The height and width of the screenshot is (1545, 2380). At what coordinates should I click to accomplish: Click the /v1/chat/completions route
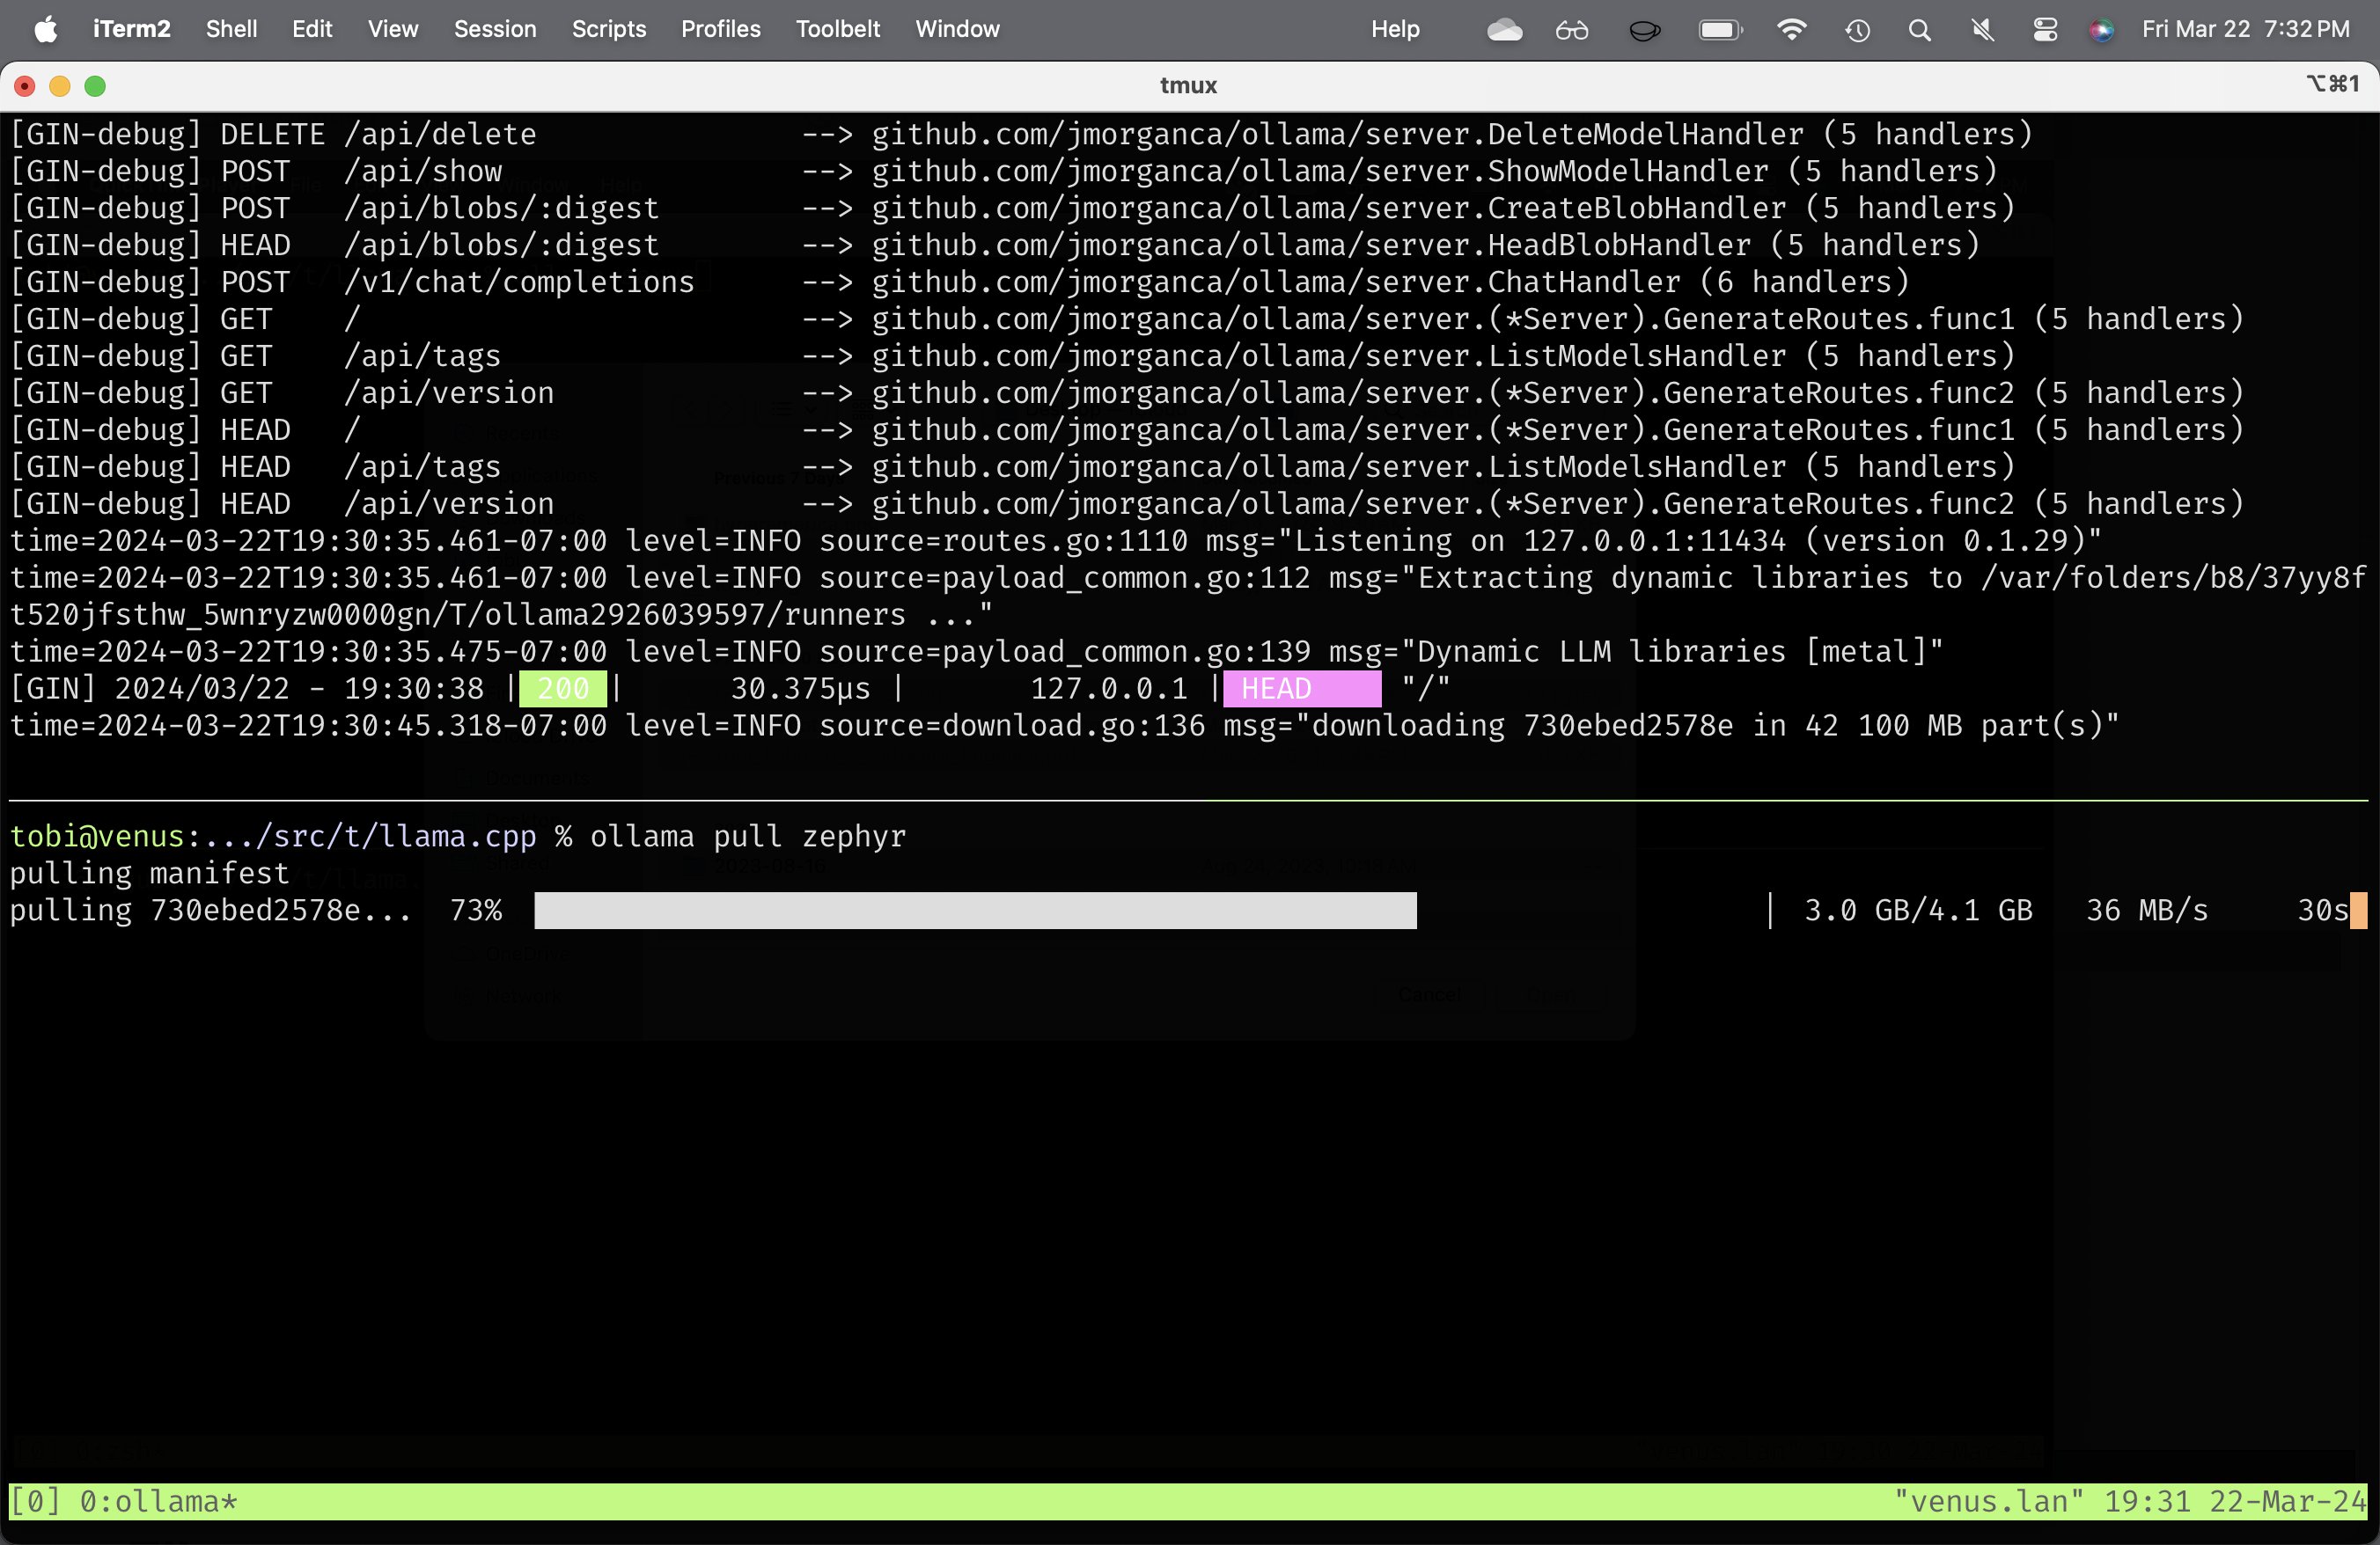click(x=519, y=282)
